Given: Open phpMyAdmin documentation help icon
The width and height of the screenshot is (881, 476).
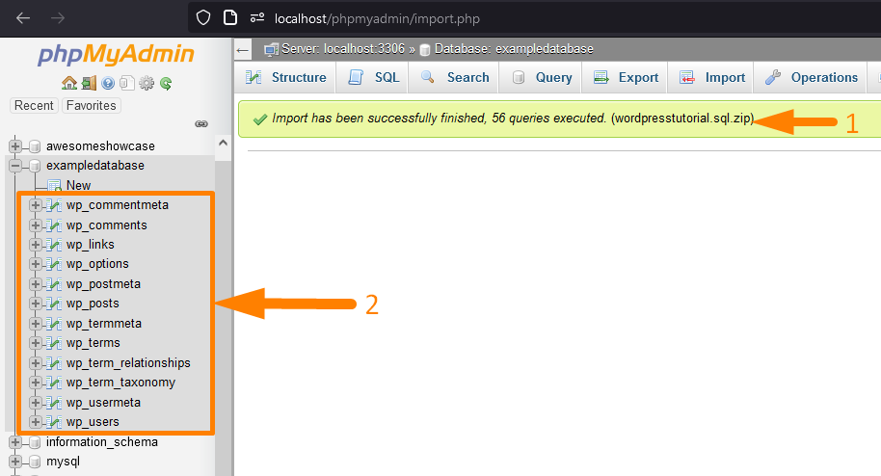Looking at the screenshot, I should pyautogui.click(x=108, y=83).
